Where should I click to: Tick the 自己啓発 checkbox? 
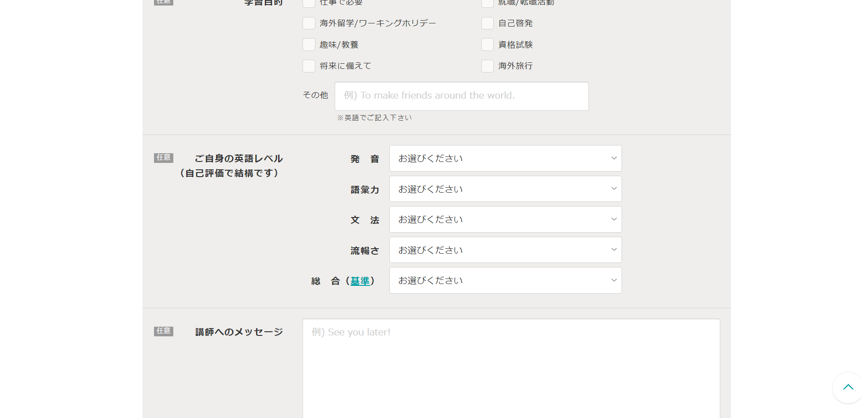click(487, 23)
